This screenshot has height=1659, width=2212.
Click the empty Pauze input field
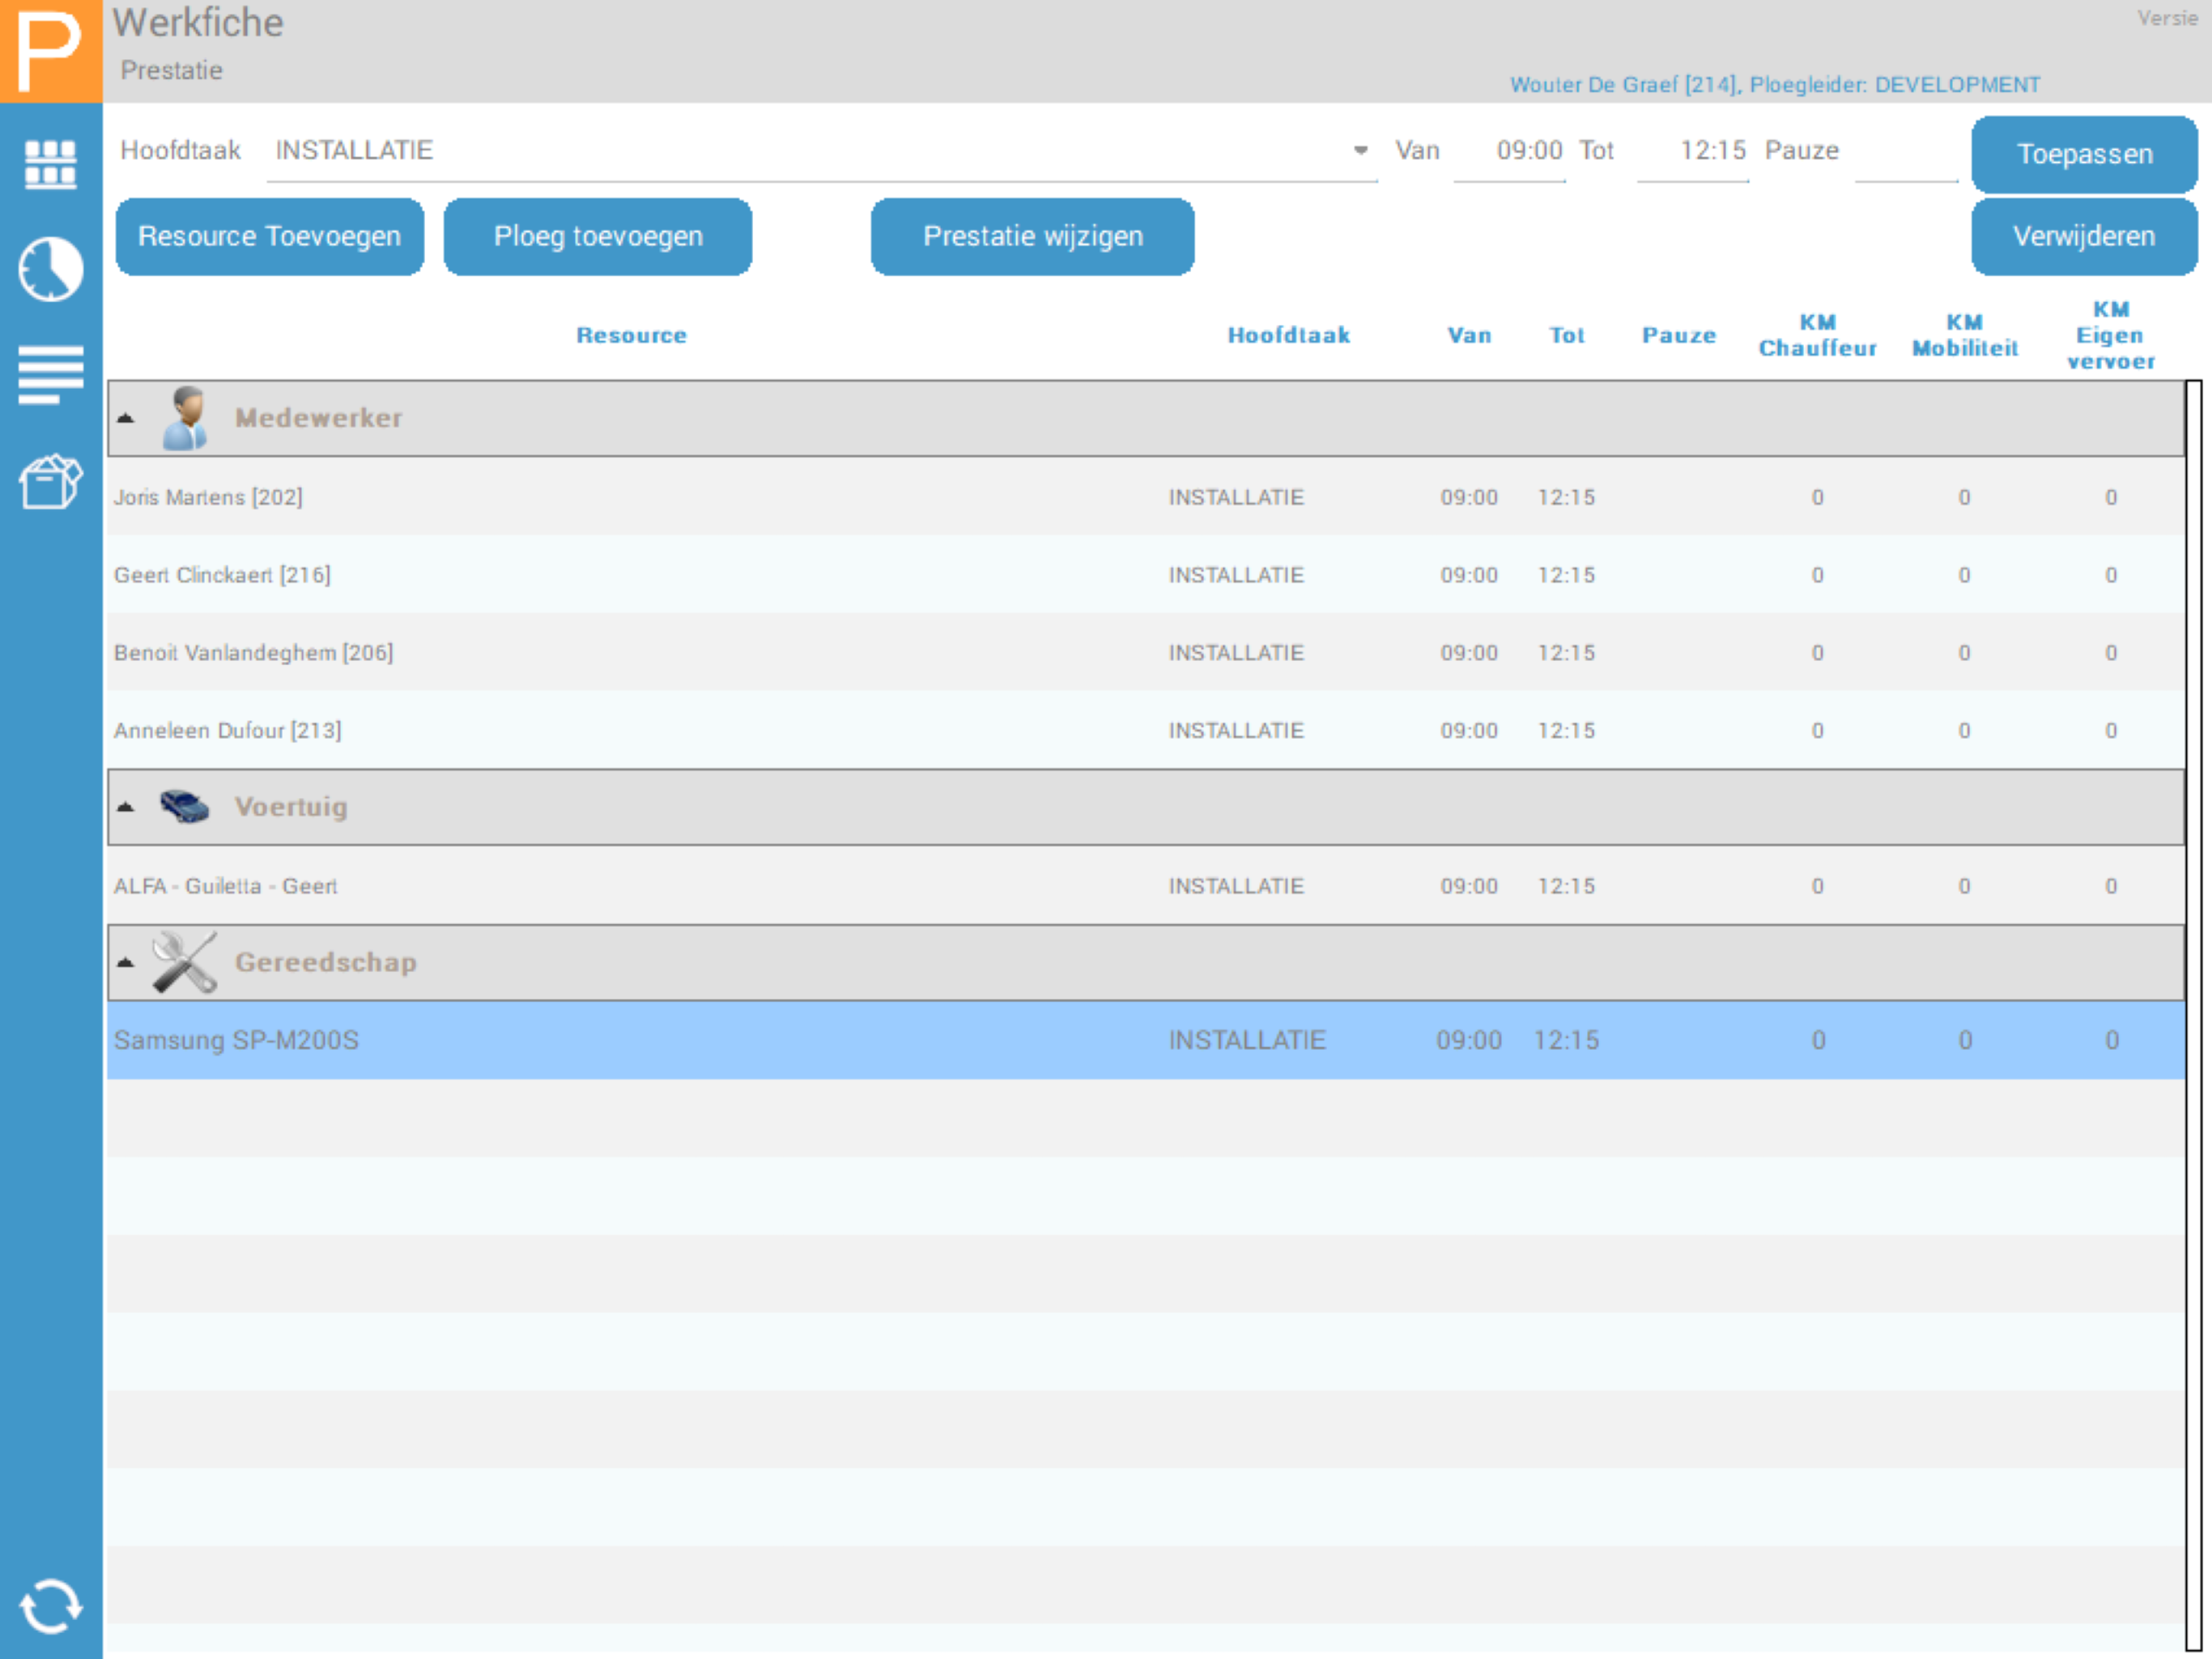point(1906,151)
